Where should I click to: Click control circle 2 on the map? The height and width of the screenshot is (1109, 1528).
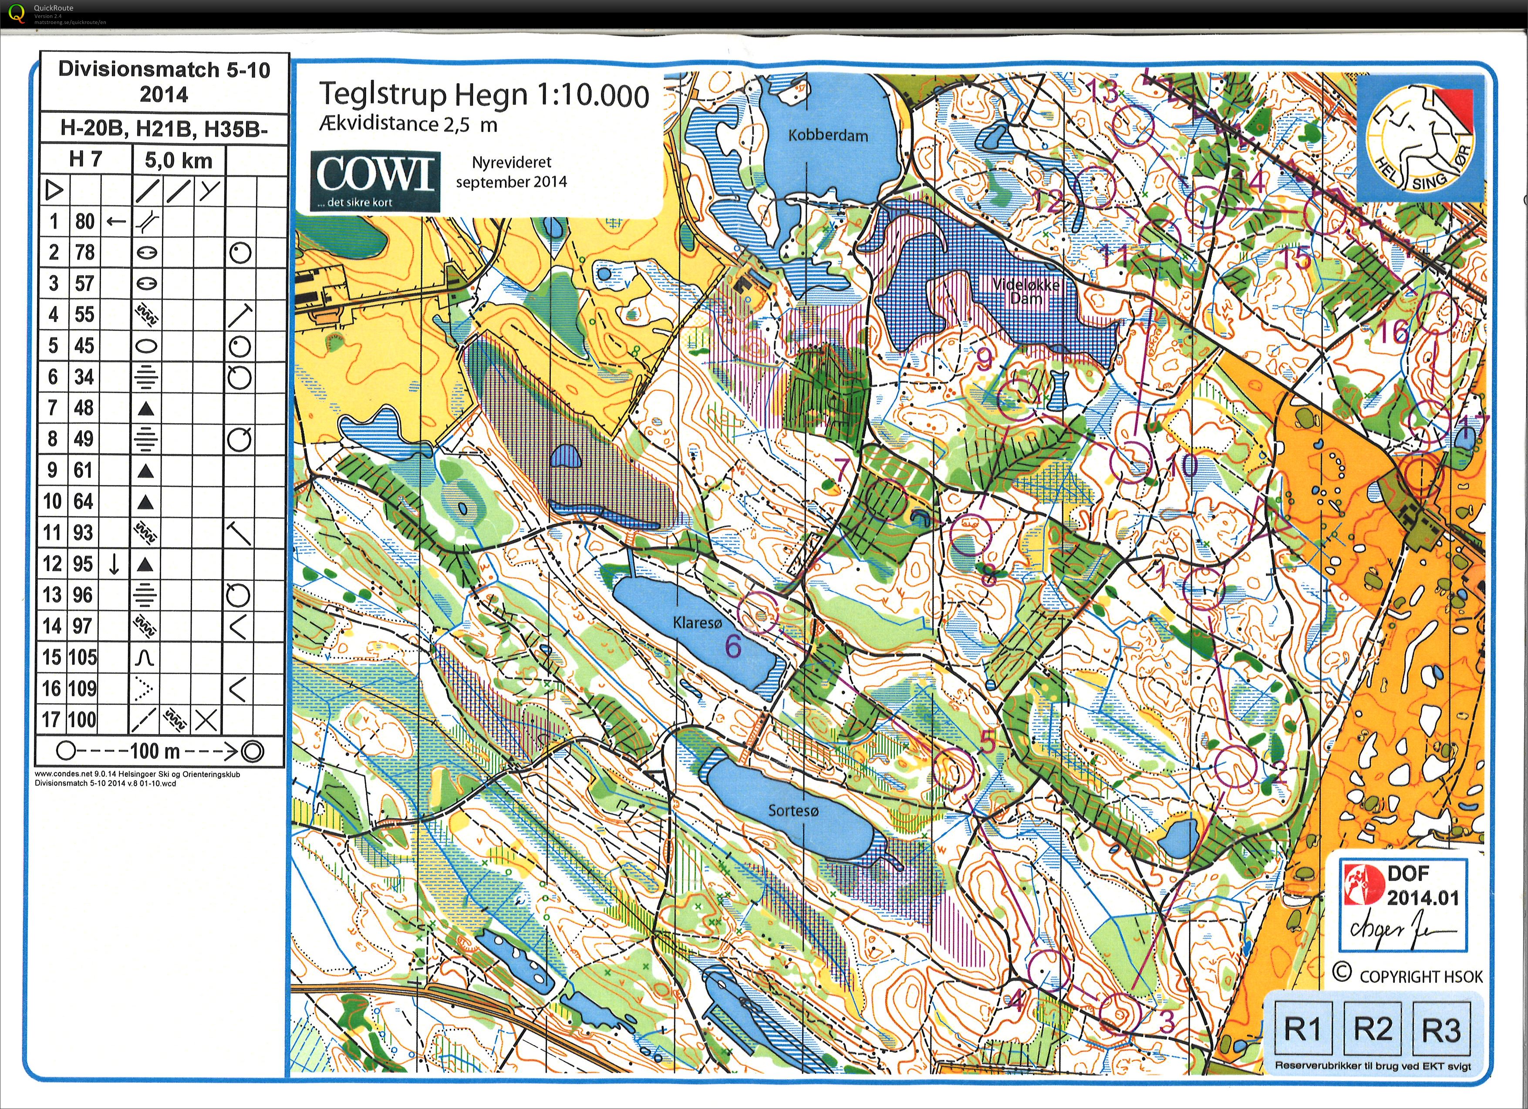(x=1236, y=767)
